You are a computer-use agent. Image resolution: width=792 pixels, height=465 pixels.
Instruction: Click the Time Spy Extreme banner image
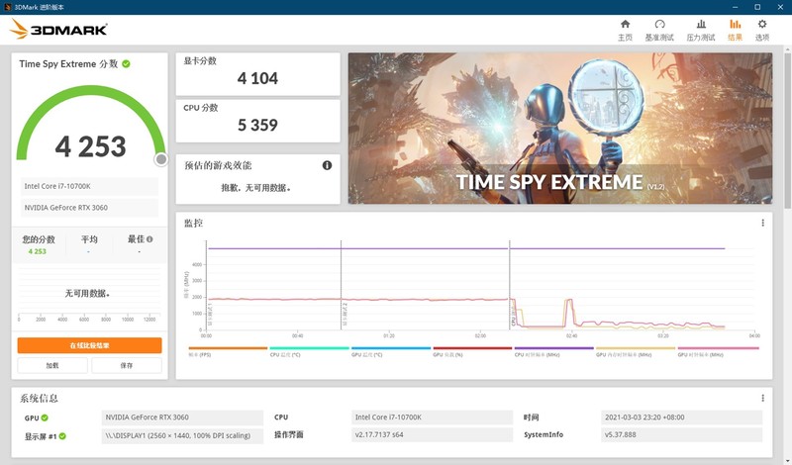point(560,129)
